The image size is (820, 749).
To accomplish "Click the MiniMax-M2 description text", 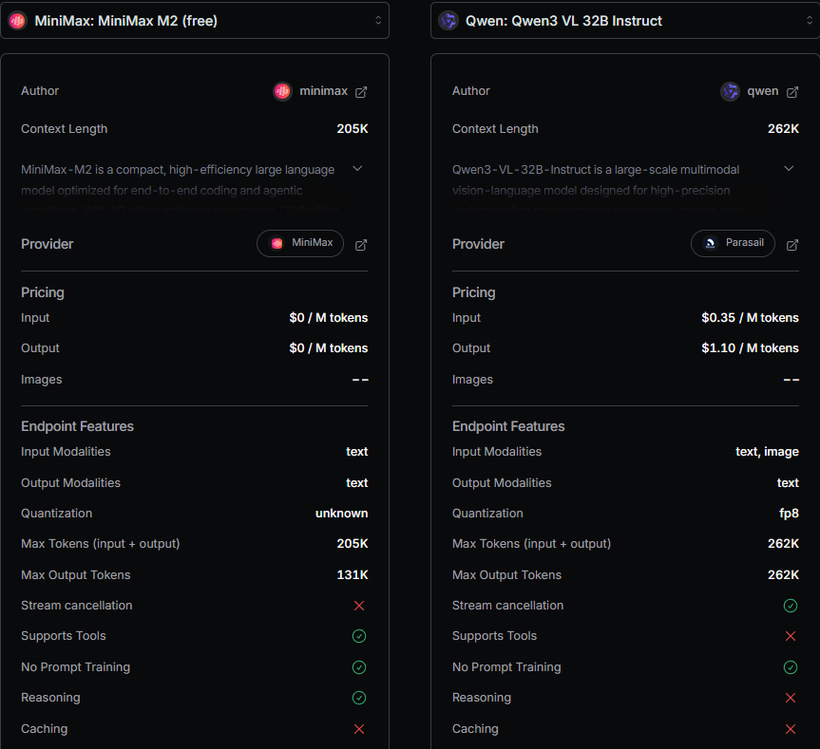I will [178, 179].
